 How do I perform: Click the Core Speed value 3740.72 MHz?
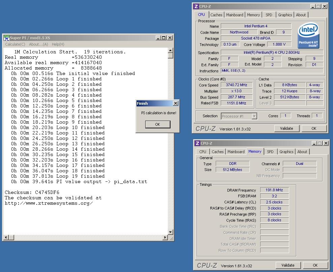(x=237, y=85)
